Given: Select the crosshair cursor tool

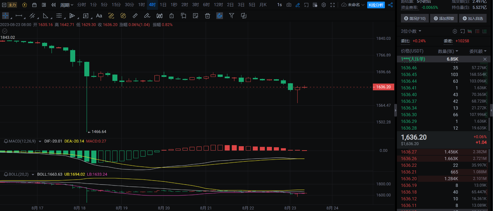Looking at the screenshot, I should pyautogui.click(x=5, y=16).
